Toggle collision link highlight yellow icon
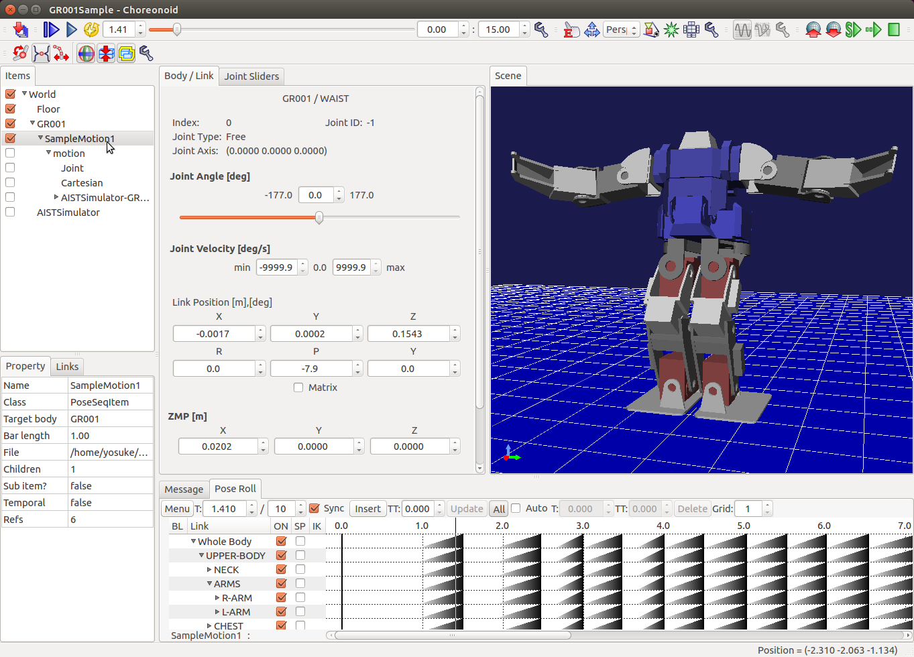 126,53
